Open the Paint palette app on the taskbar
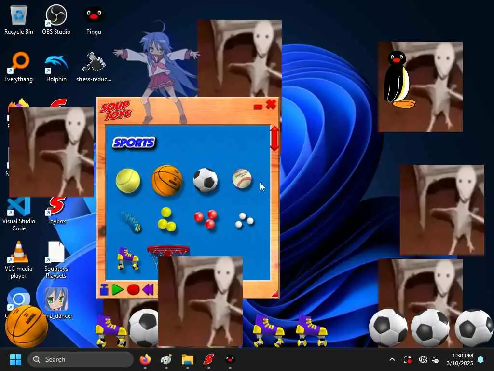 click(166, 359)
